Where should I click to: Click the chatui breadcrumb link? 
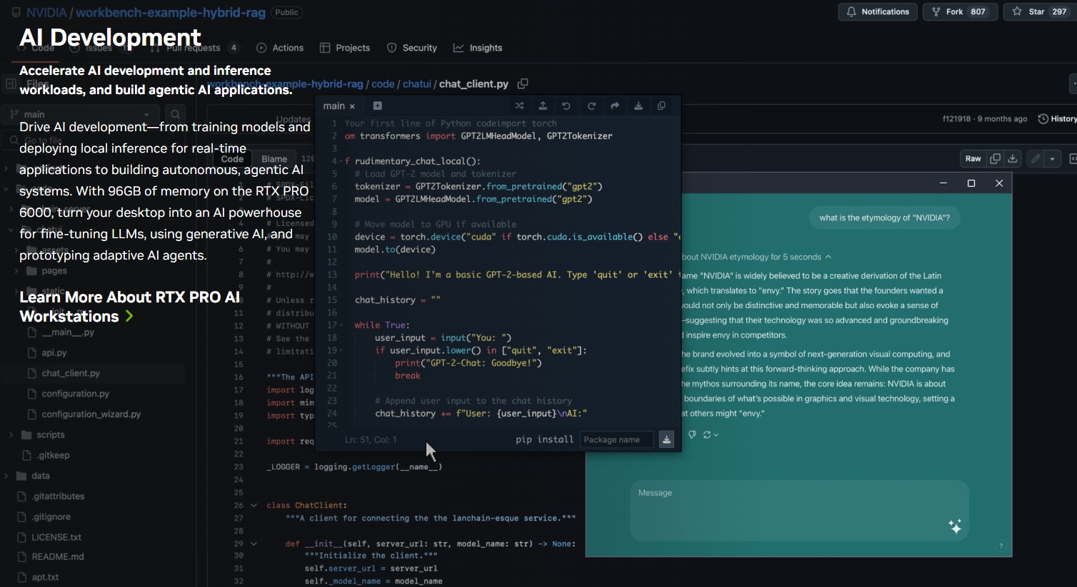click(x=417, y=84)
